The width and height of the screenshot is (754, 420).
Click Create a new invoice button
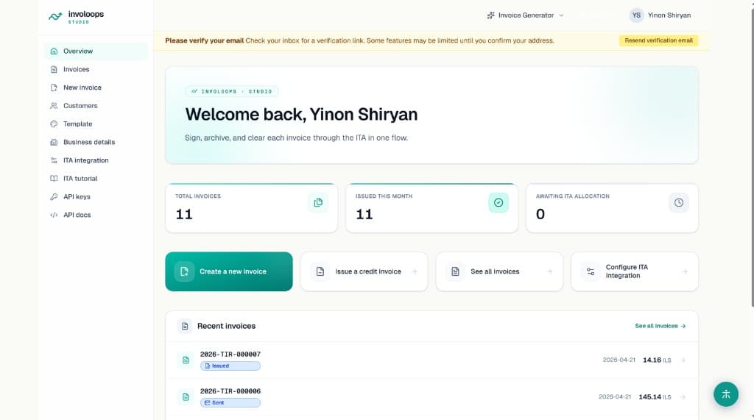click(229, 271)
